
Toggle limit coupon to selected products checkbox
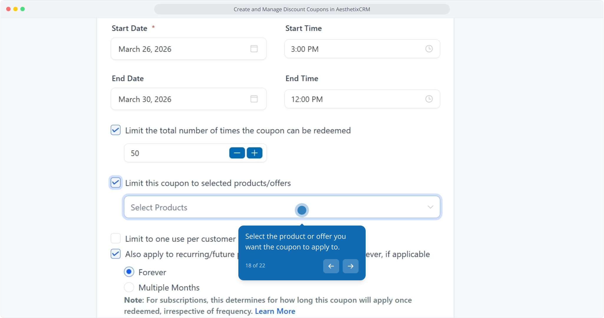115,183
